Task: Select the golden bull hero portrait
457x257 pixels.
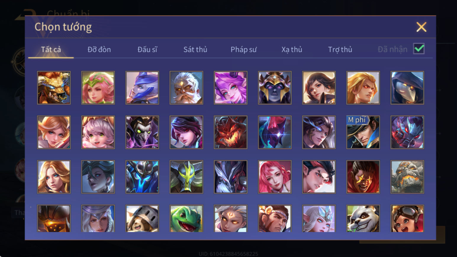Action: pyautogui.click(x=54, y=88)
